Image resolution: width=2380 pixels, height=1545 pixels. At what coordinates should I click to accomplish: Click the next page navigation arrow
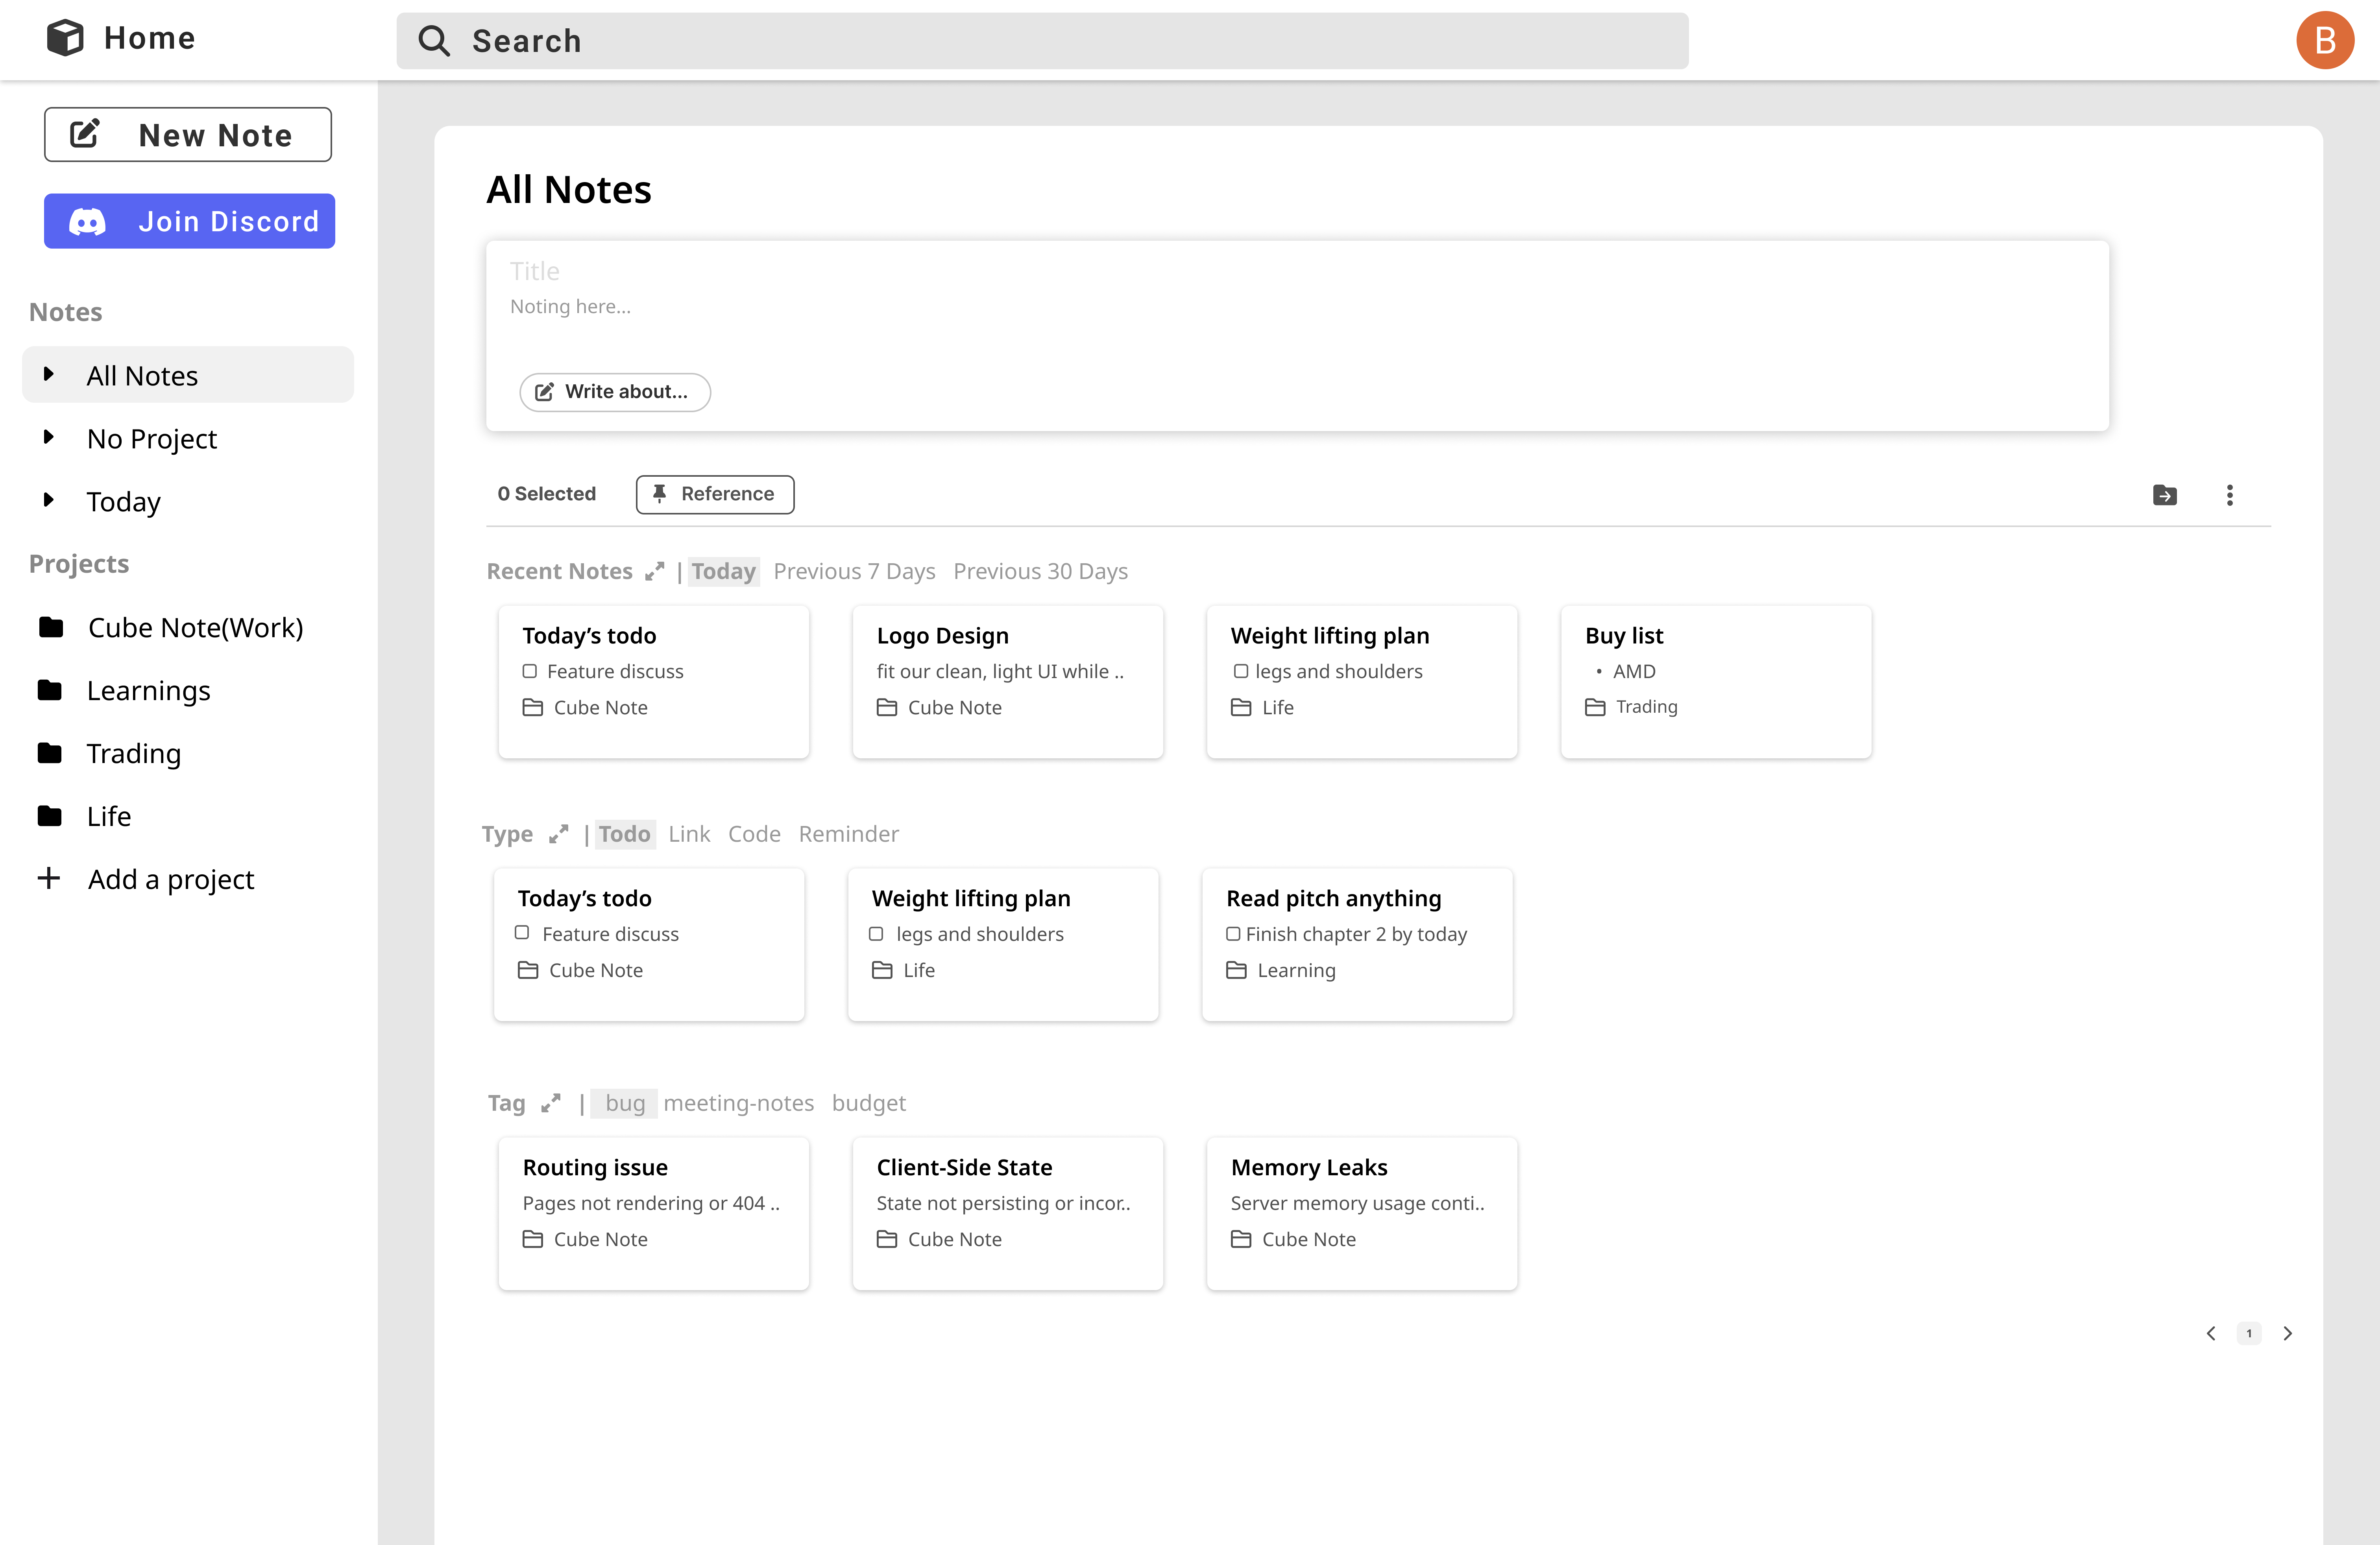[x=2288, y=1333]
